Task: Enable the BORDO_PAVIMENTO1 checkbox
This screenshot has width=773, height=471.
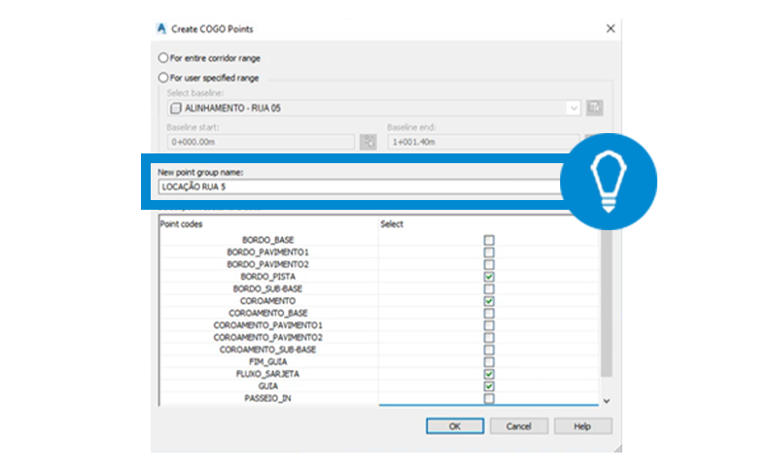Action: pos(489,252)
